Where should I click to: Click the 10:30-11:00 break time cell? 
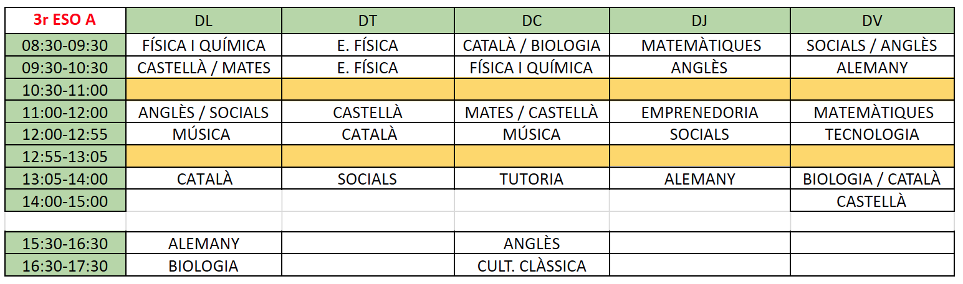[65, 90]
